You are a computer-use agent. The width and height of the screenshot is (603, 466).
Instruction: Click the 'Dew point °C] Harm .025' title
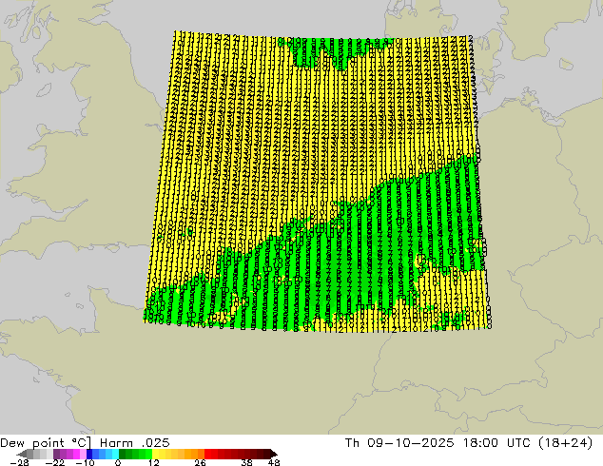pyautogui.click(x=85, y=443)
